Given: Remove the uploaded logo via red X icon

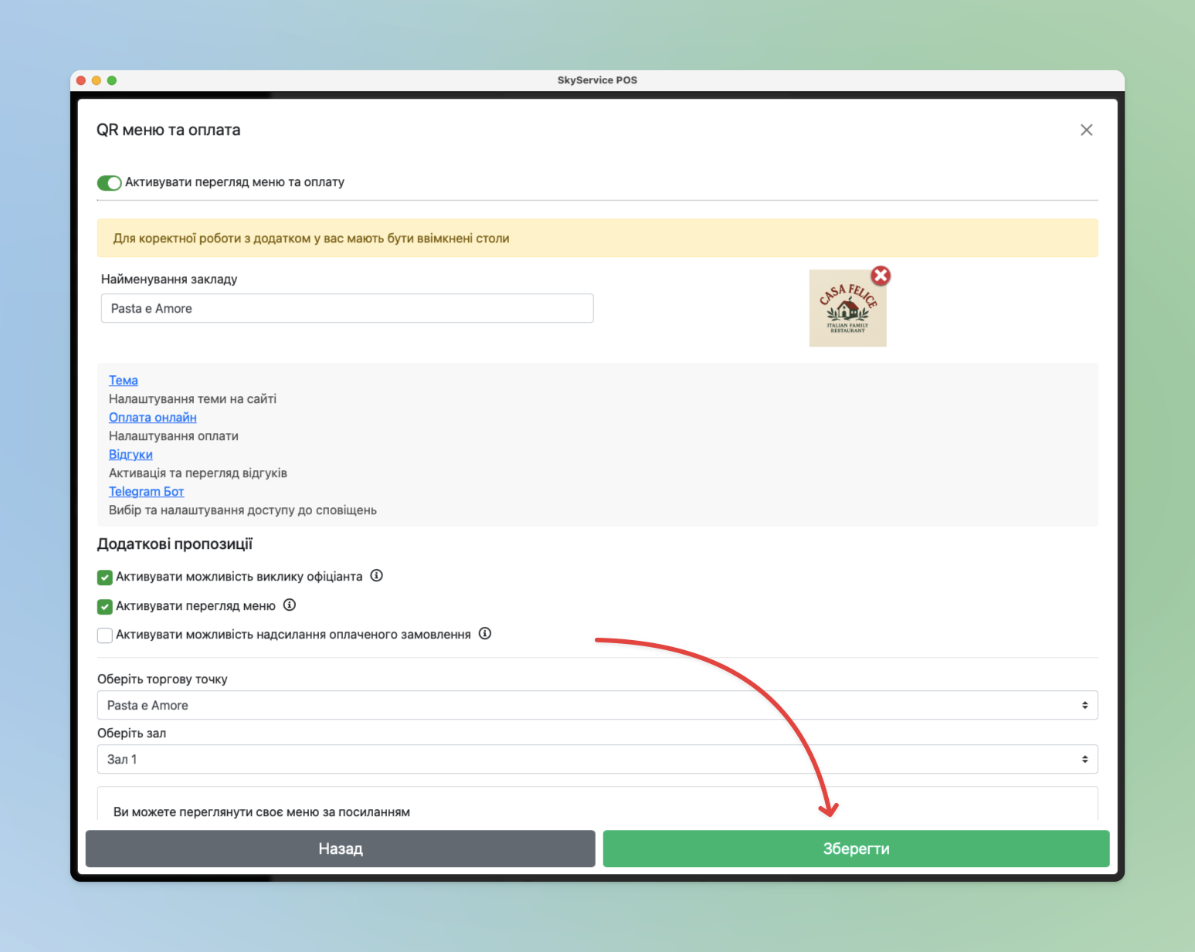Looking at the screenshot, I should point(880,276).
